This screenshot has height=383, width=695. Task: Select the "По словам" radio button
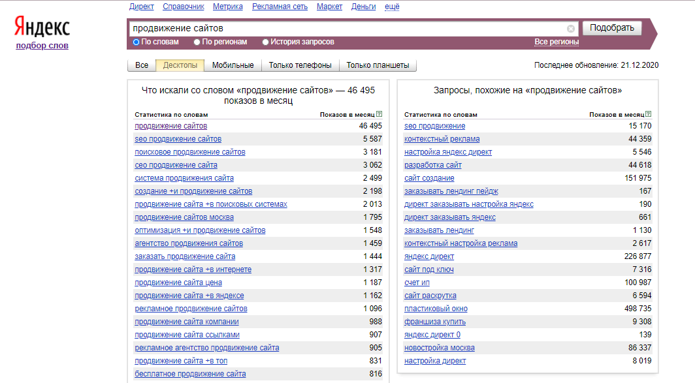137,42
